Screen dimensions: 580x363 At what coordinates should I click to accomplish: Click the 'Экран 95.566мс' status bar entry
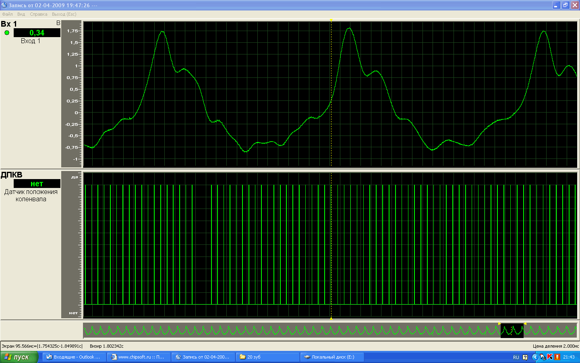42,346
